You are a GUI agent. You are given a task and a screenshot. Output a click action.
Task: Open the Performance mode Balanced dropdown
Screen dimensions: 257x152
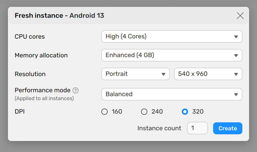(172, 94)
